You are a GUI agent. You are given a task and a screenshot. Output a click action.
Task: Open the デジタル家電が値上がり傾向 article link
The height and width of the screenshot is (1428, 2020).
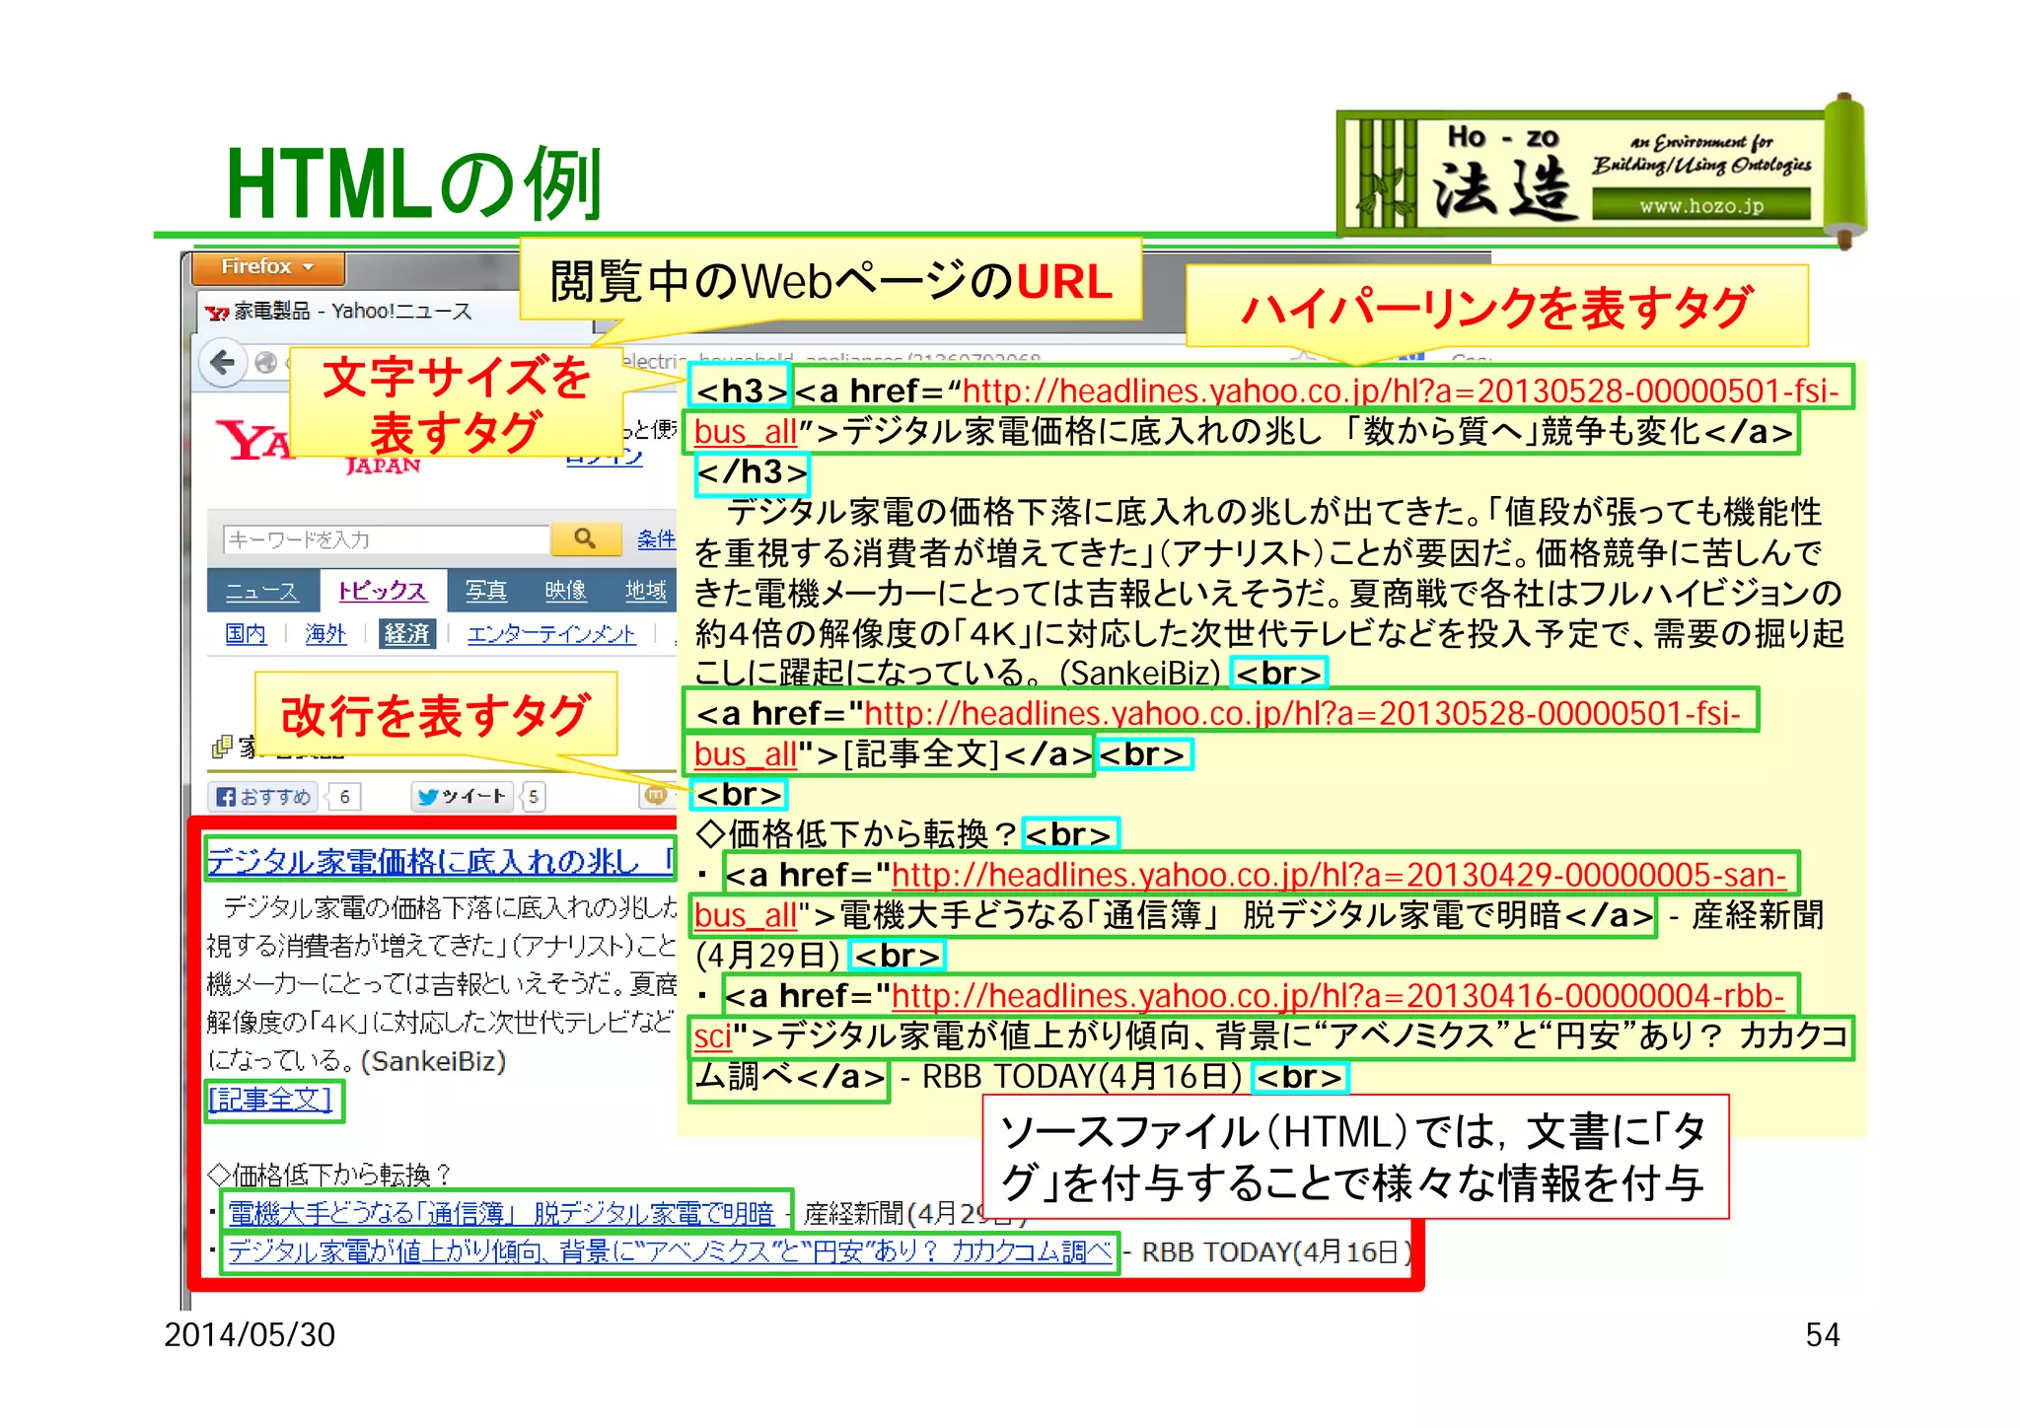tap(671, 1251)
